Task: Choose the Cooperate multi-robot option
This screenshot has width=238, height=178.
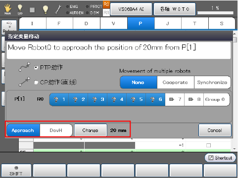Action: click(x=175, y=82)
